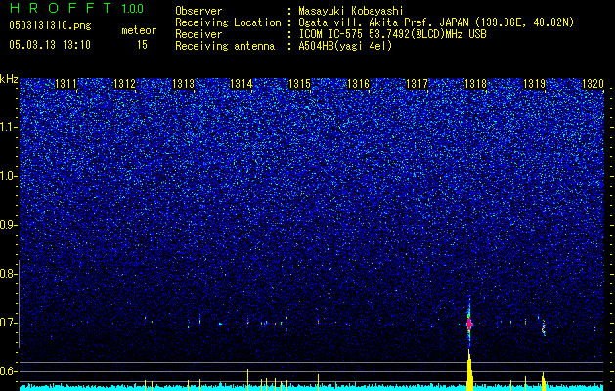Click antenna value A504HB(yagi 4el)

pos(345,46)
